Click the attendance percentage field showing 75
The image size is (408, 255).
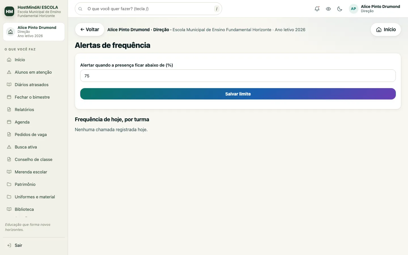pos(238,76)
